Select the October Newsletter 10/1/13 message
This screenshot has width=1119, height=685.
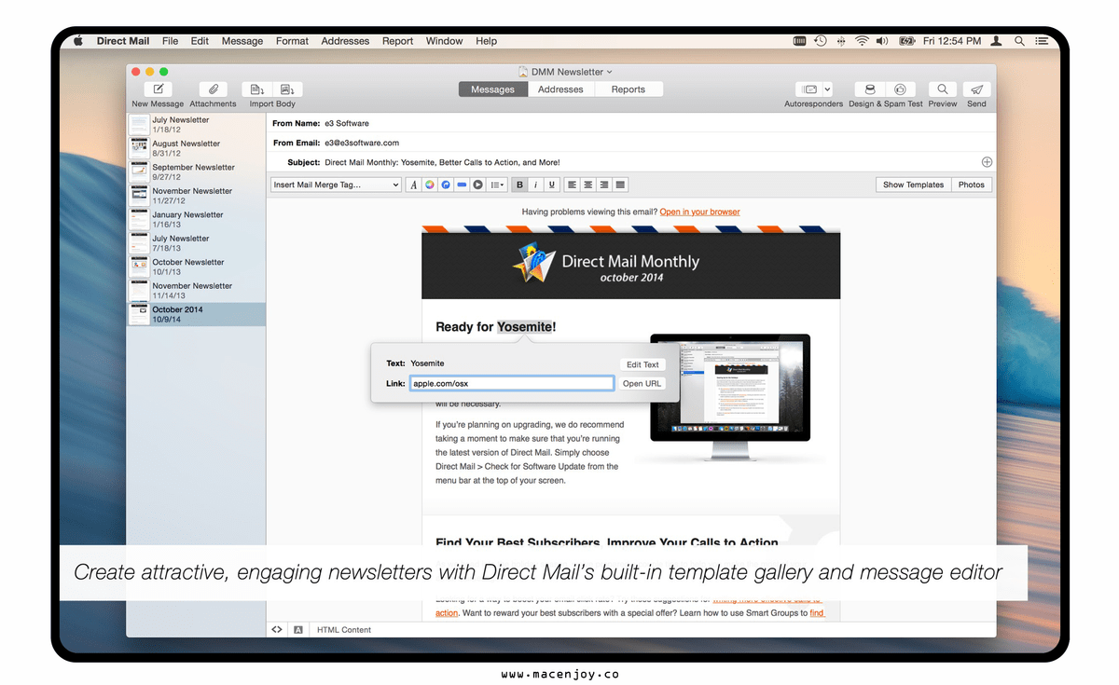click(x=197, y=267)
